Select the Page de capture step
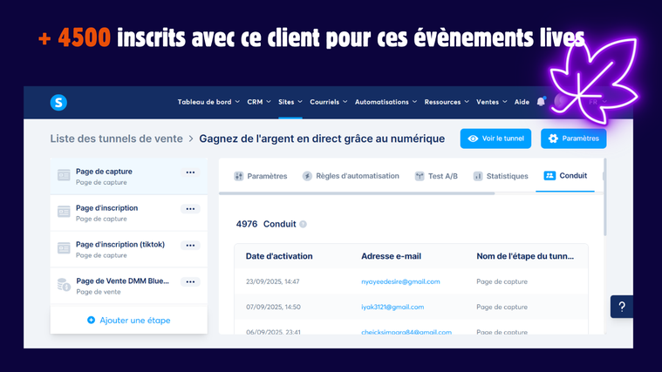The width and height of the screenshot is (662, 372). 129,176
